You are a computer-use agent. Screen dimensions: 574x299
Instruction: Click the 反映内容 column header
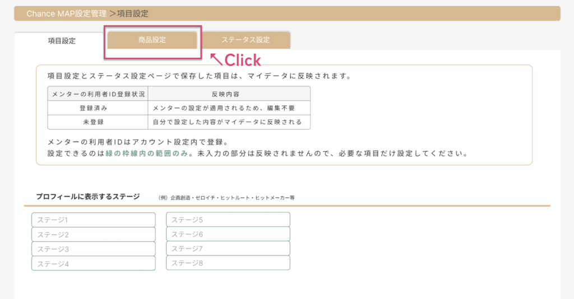pos(229,94)
